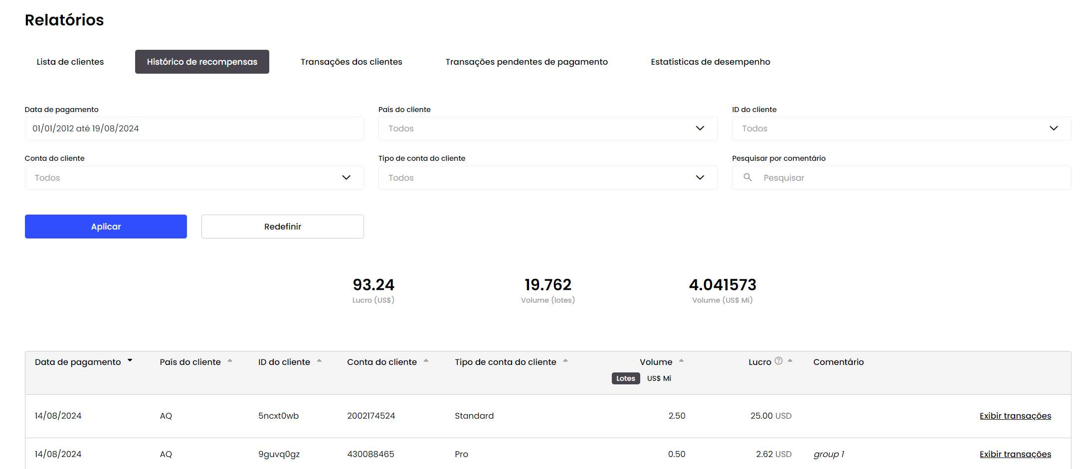Open the País do cliente dropdown
Image resolution: width=1080 pixels, height=469 pixels.
pyautogui.click(x=548, y=128)
